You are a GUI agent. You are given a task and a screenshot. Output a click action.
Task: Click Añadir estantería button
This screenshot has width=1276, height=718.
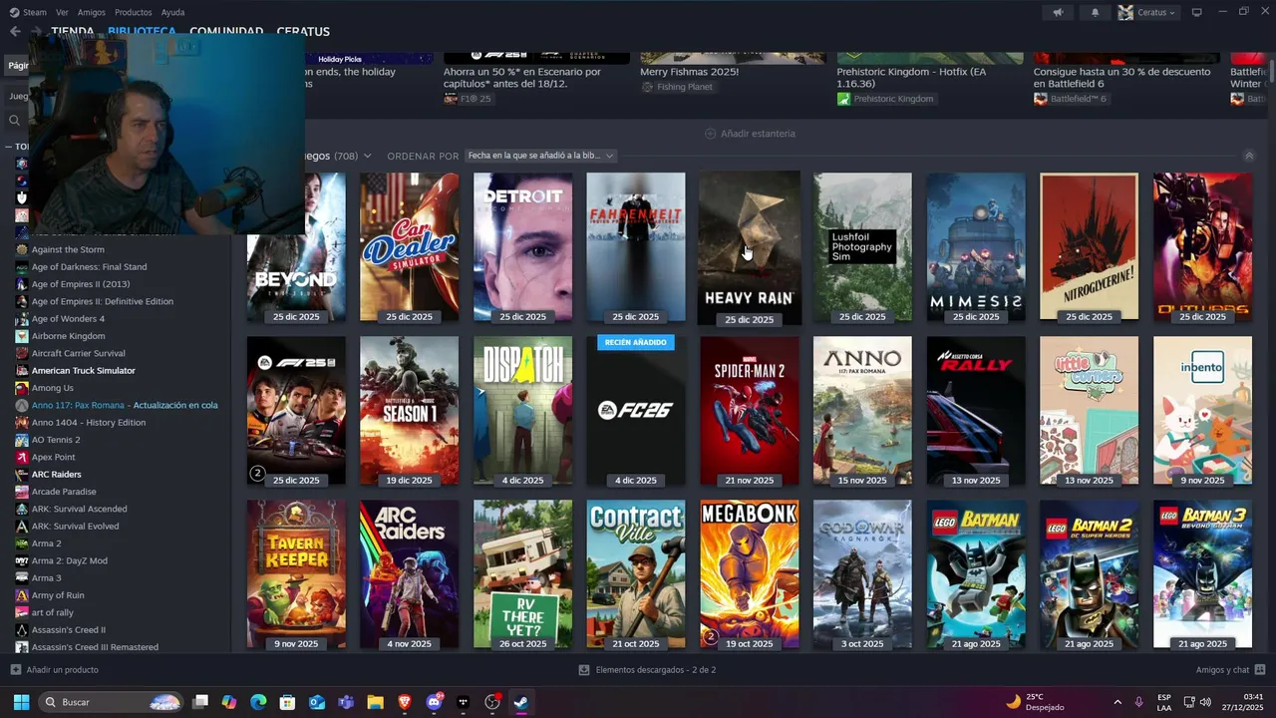tap(750, 133)
